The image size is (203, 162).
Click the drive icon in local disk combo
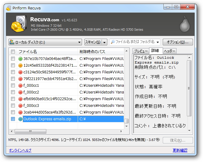coord(12,42)
